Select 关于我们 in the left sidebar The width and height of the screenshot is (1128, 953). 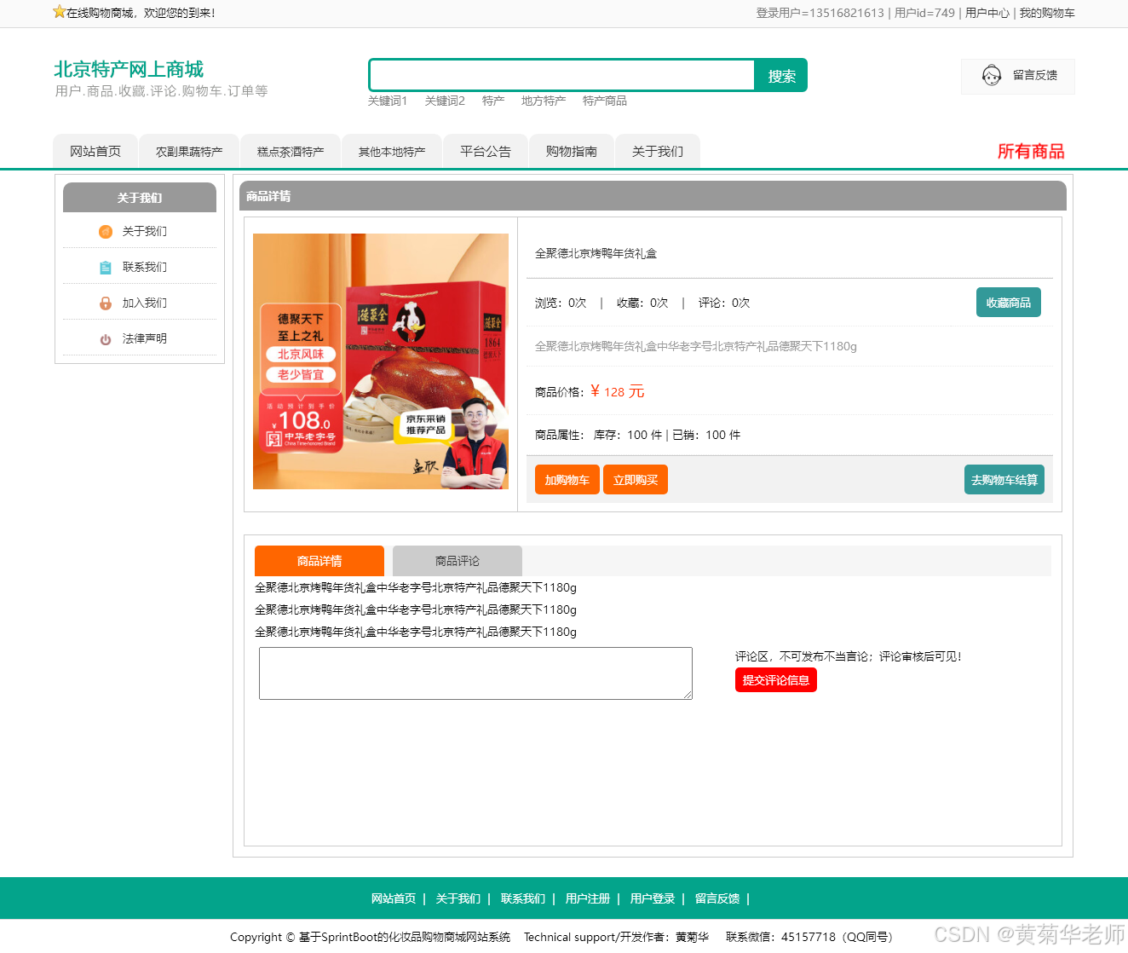[x=145, y=232]
